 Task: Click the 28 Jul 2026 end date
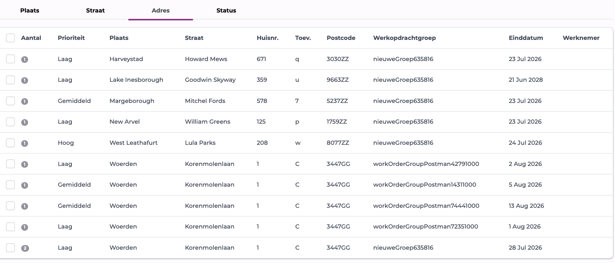coord(526,248)
